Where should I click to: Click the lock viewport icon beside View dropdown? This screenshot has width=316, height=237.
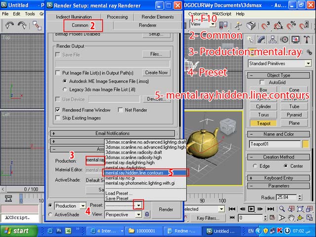tap(147, 214)
